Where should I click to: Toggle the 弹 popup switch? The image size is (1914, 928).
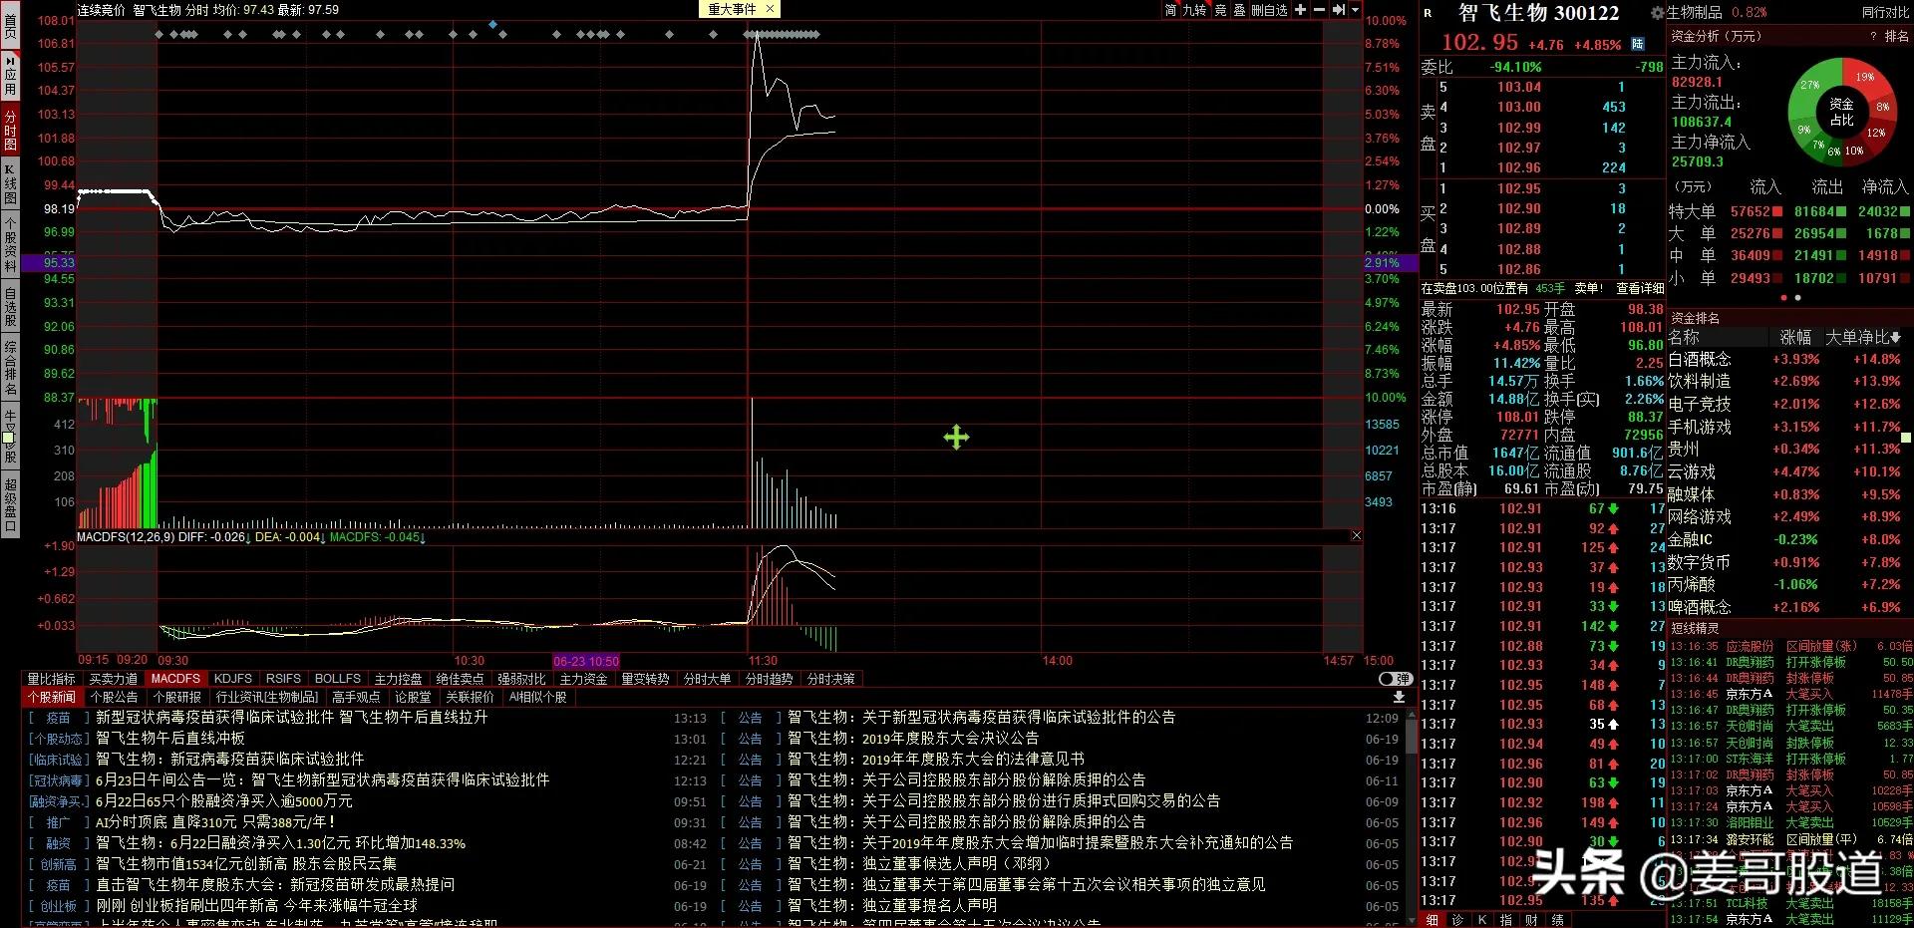pyautogui.click(x=1395, y=679)
